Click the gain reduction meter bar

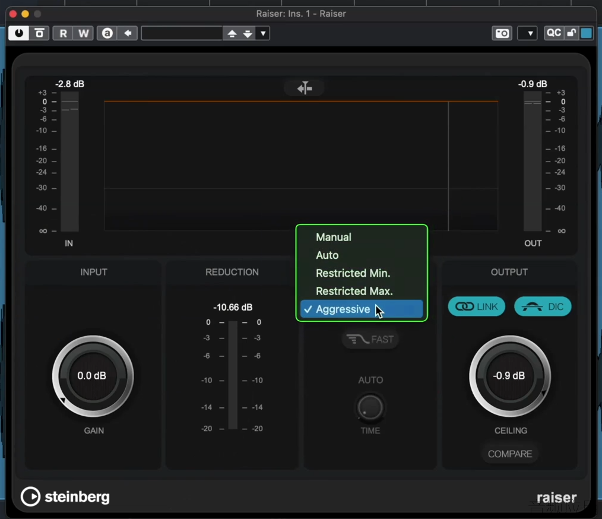(233, 375)
